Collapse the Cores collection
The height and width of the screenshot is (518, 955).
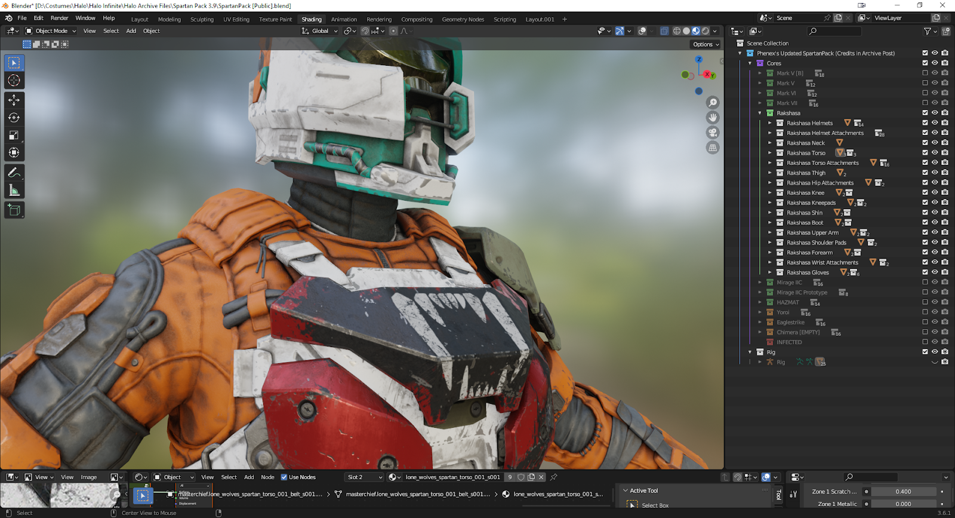750,63
